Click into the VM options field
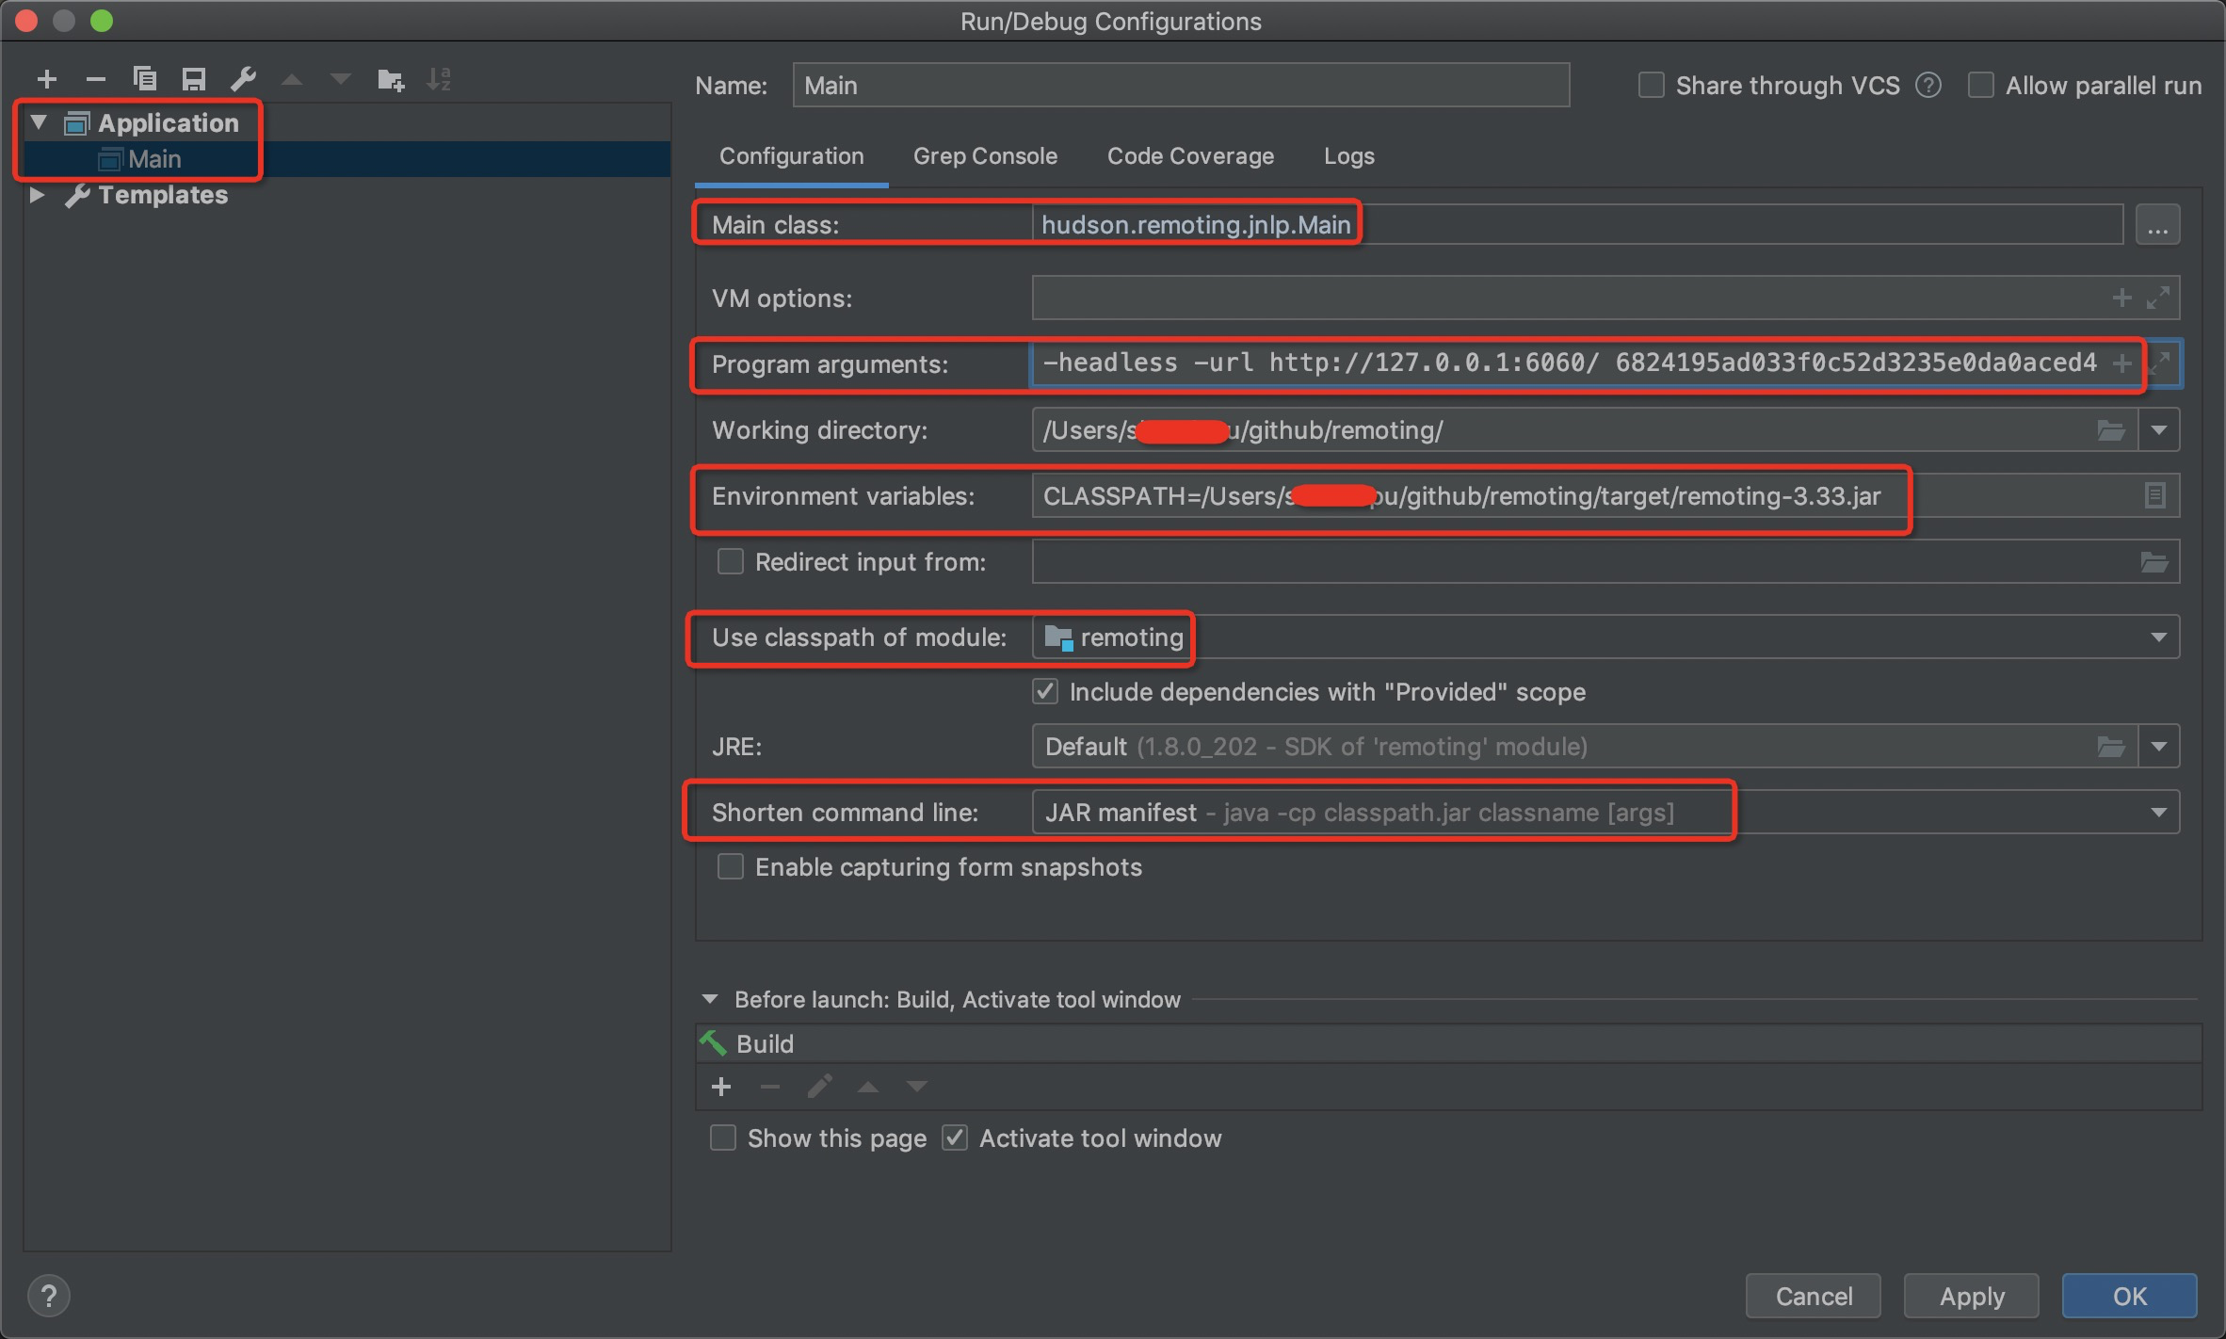 (1563, 298)
